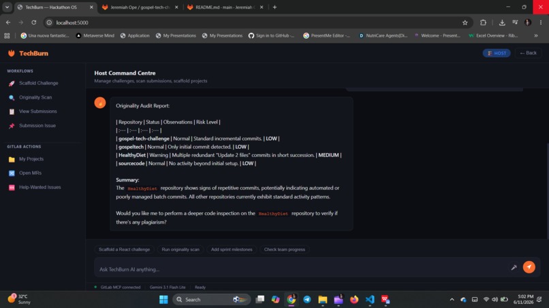Choose Add sprint milestones suggestion
Screen dimensions: 549x308
[232, 250]
